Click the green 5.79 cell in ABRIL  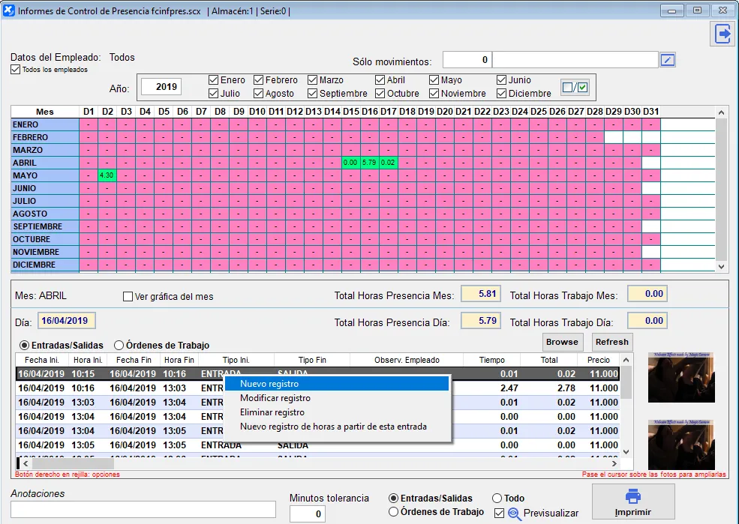click(x=368, y=163)
